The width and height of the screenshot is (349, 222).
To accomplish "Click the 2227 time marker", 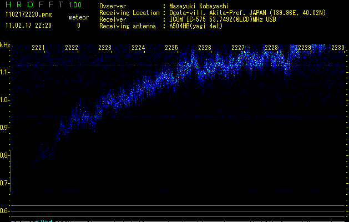I will (x=238, y=48).
